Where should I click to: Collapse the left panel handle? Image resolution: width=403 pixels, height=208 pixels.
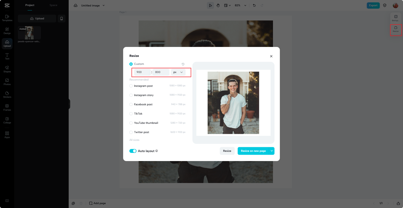[x=69, y=104]
